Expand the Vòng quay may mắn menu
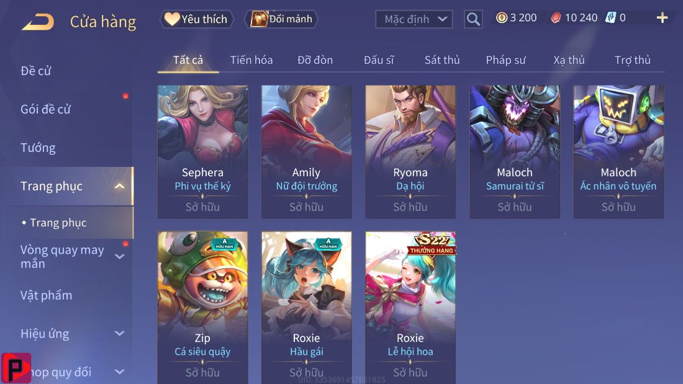The image size is (683, 384). coord(119,256)
